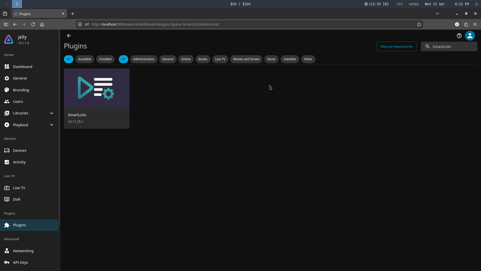Expand the Playback section chevron
481x271 pixels.
click(x=52, y=125)
